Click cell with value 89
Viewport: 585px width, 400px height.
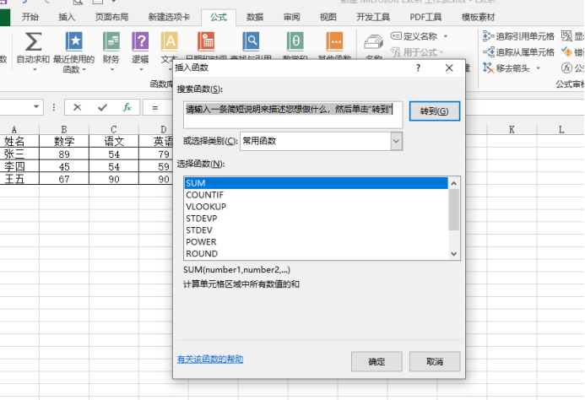tap(64, 154)
